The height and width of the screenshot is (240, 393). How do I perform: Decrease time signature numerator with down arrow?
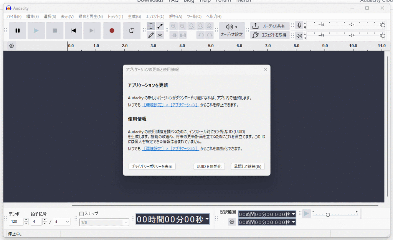[45, 223]
